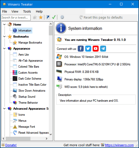
Task: Collapse the Advanced Appearance Settings node
Action: point(4,109)
